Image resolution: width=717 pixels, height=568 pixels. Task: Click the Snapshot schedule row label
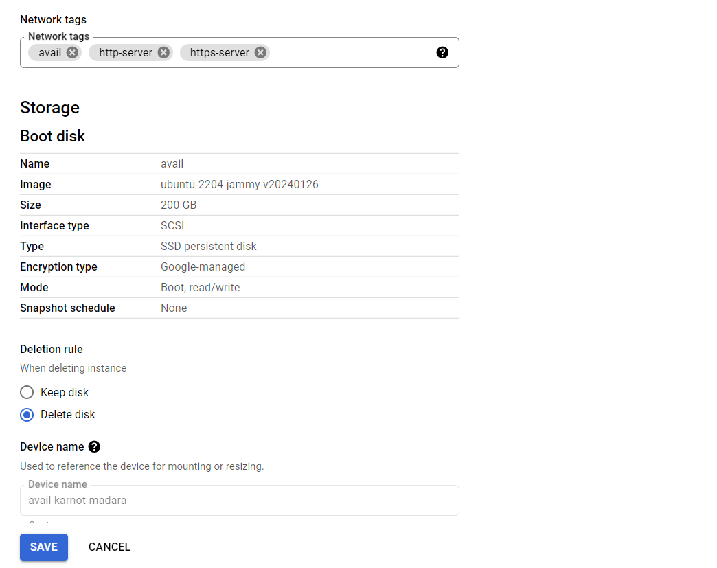click(x=68, y=308)
